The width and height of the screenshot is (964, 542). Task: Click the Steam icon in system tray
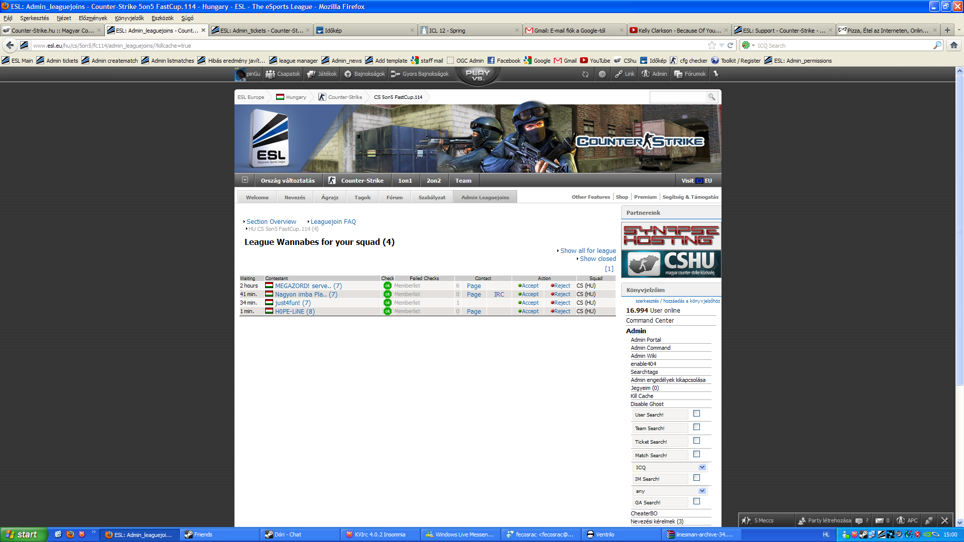click(x=864, y=534)
